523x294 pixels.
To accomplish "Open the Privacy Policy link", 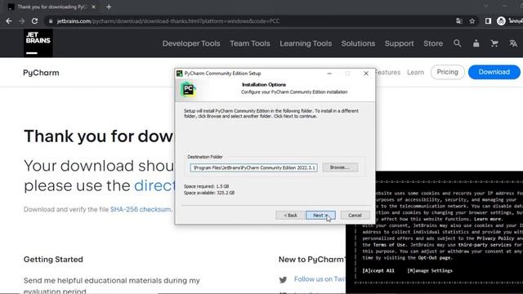I will click(x=495, y=238).
